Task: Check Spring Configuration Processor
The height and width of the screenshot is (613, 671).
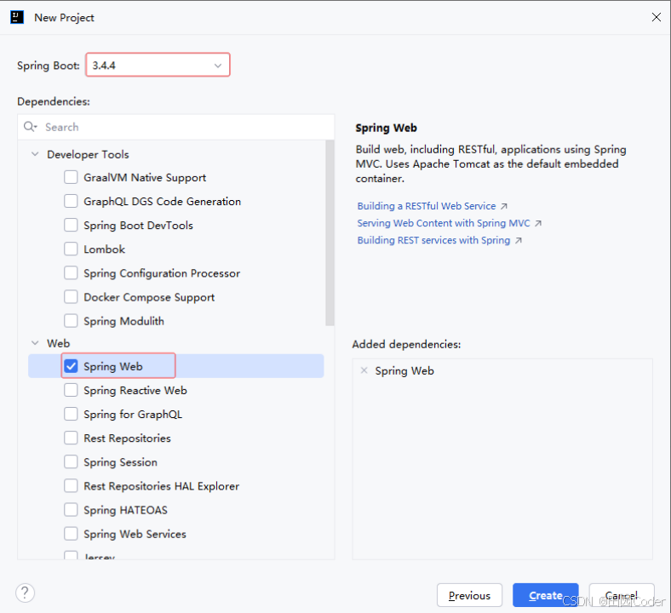Action: click(x=71, y=273)
